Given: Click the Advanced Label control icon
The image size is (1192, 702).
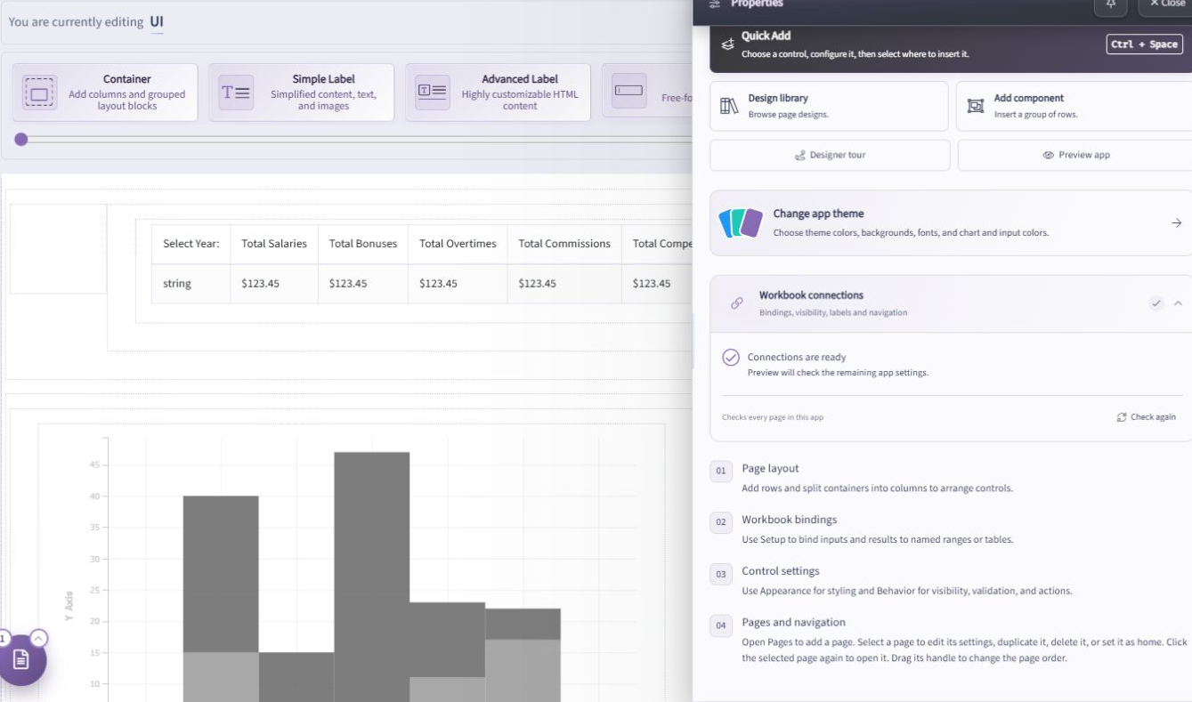Looking at the screenshot, I should point(433,91).
